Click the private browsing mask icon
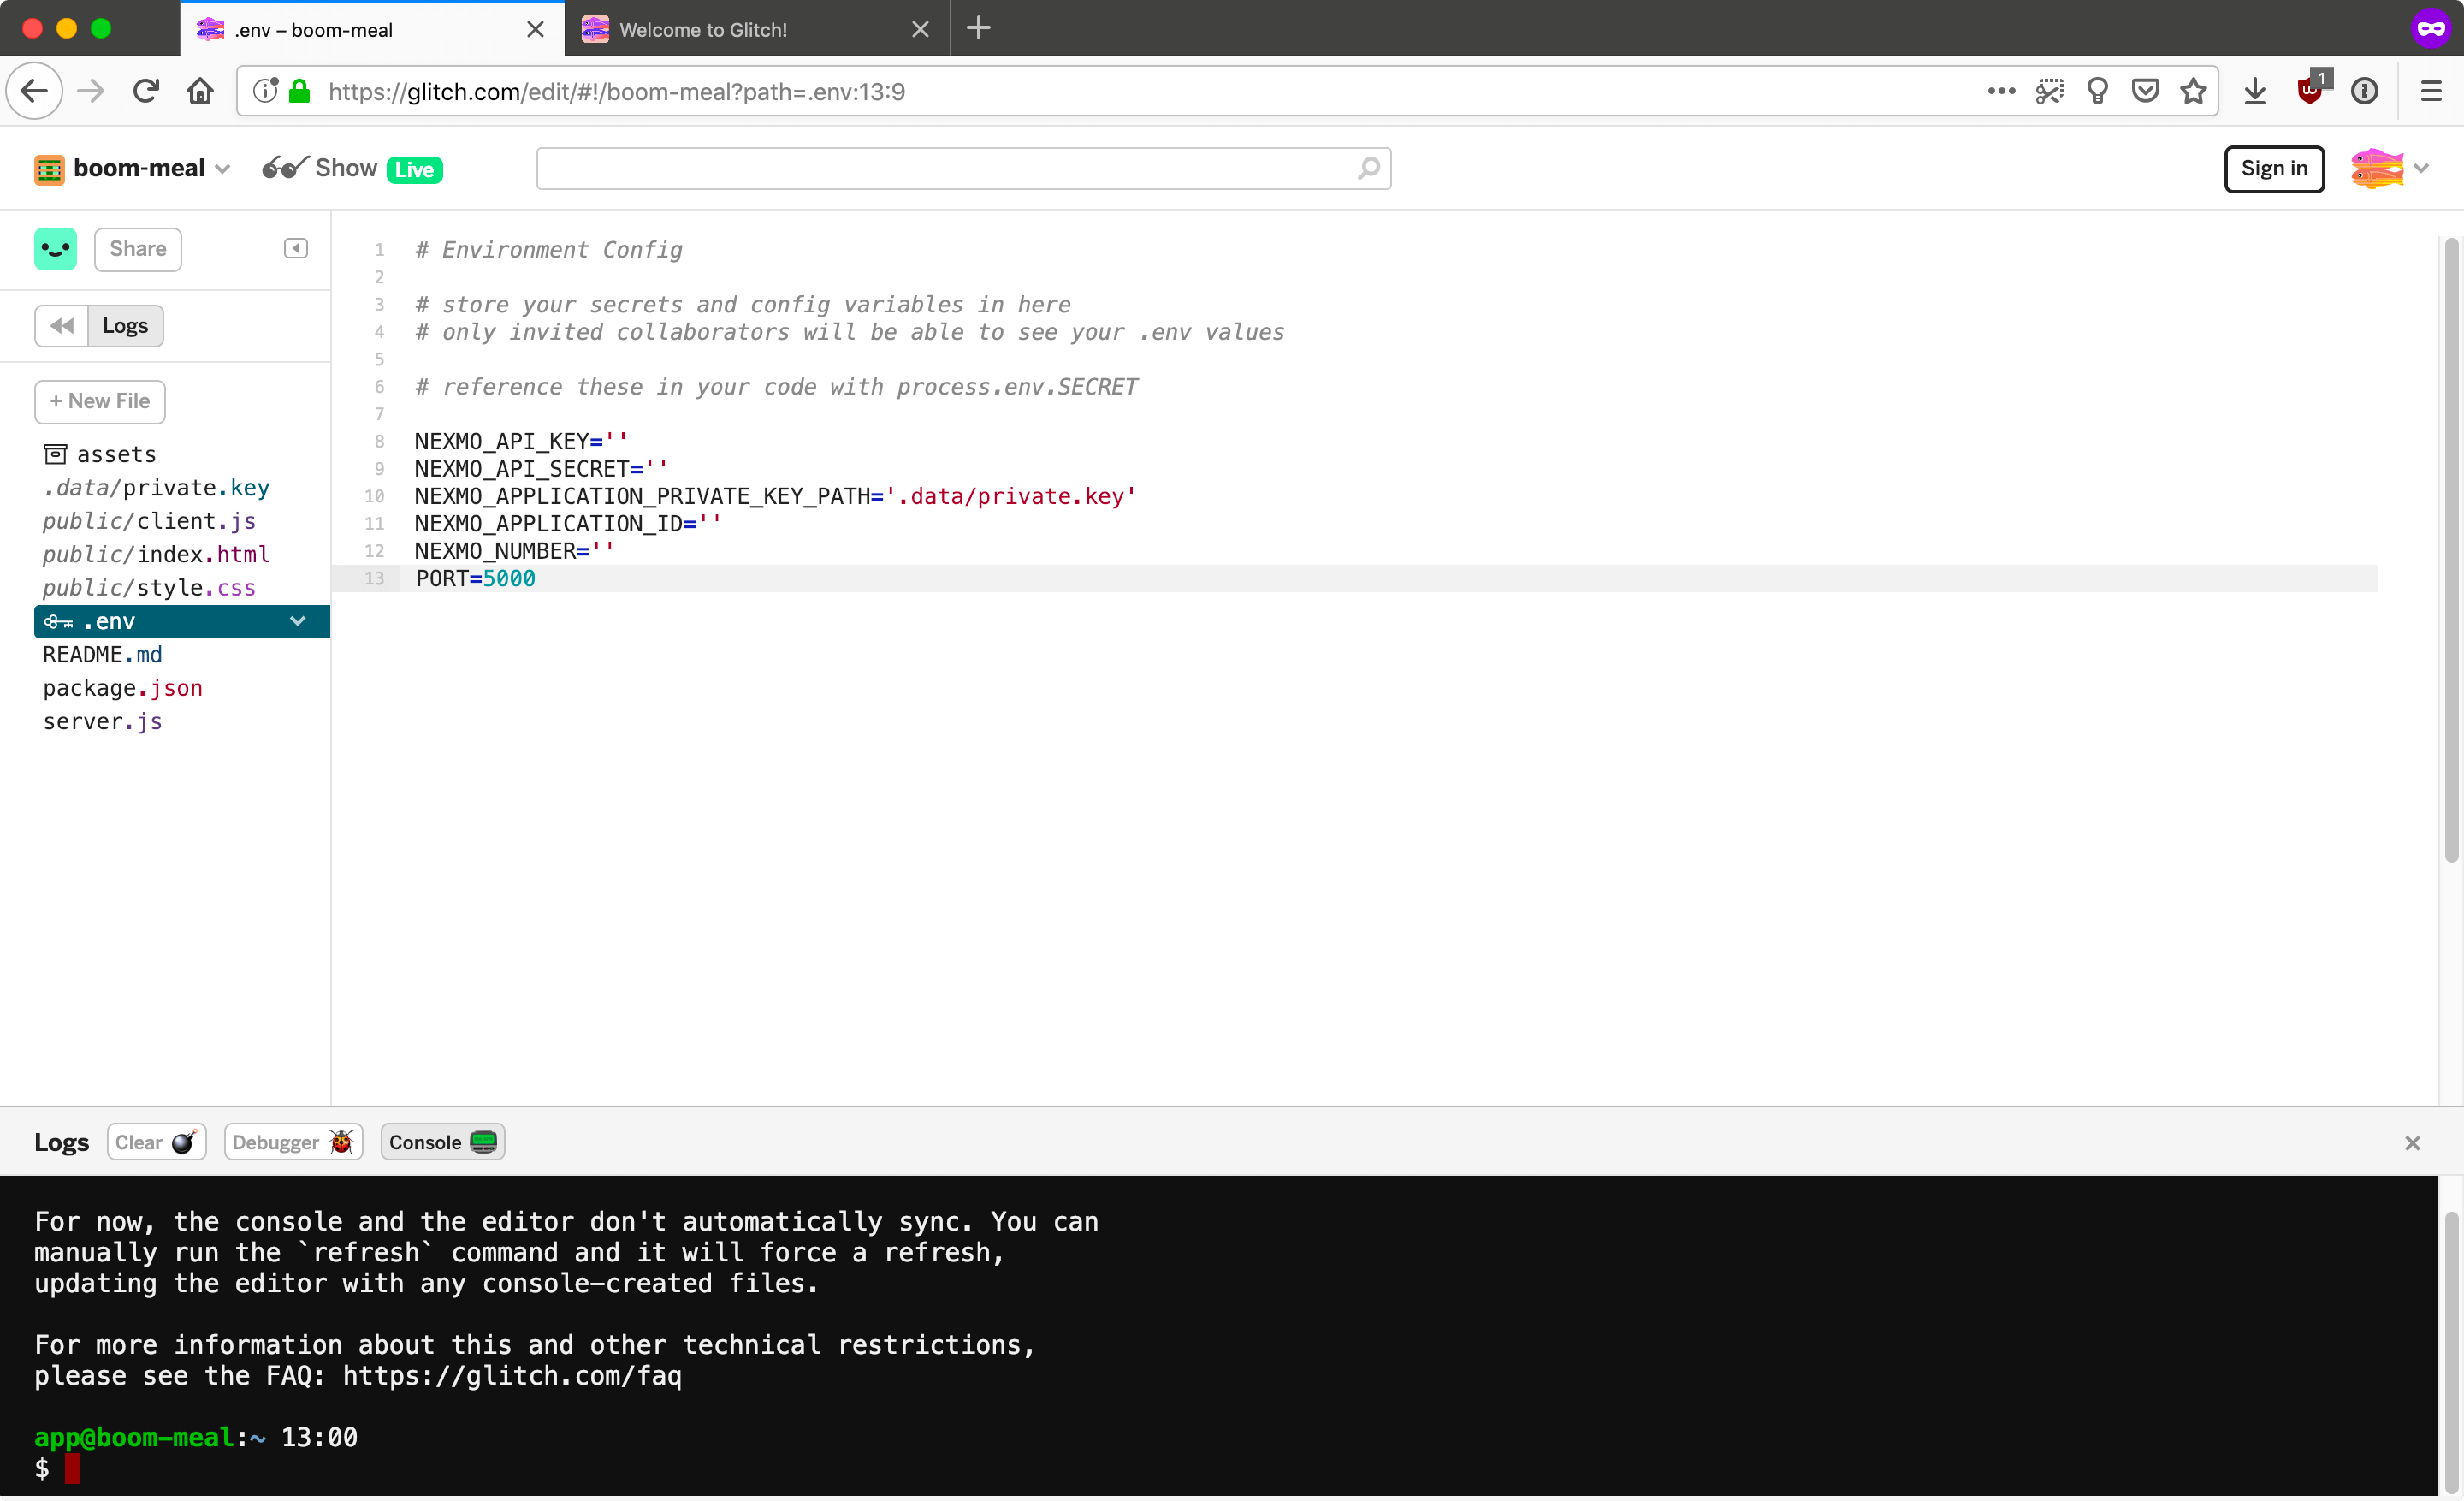Screen dimensions: 2464x1501 2432,28
